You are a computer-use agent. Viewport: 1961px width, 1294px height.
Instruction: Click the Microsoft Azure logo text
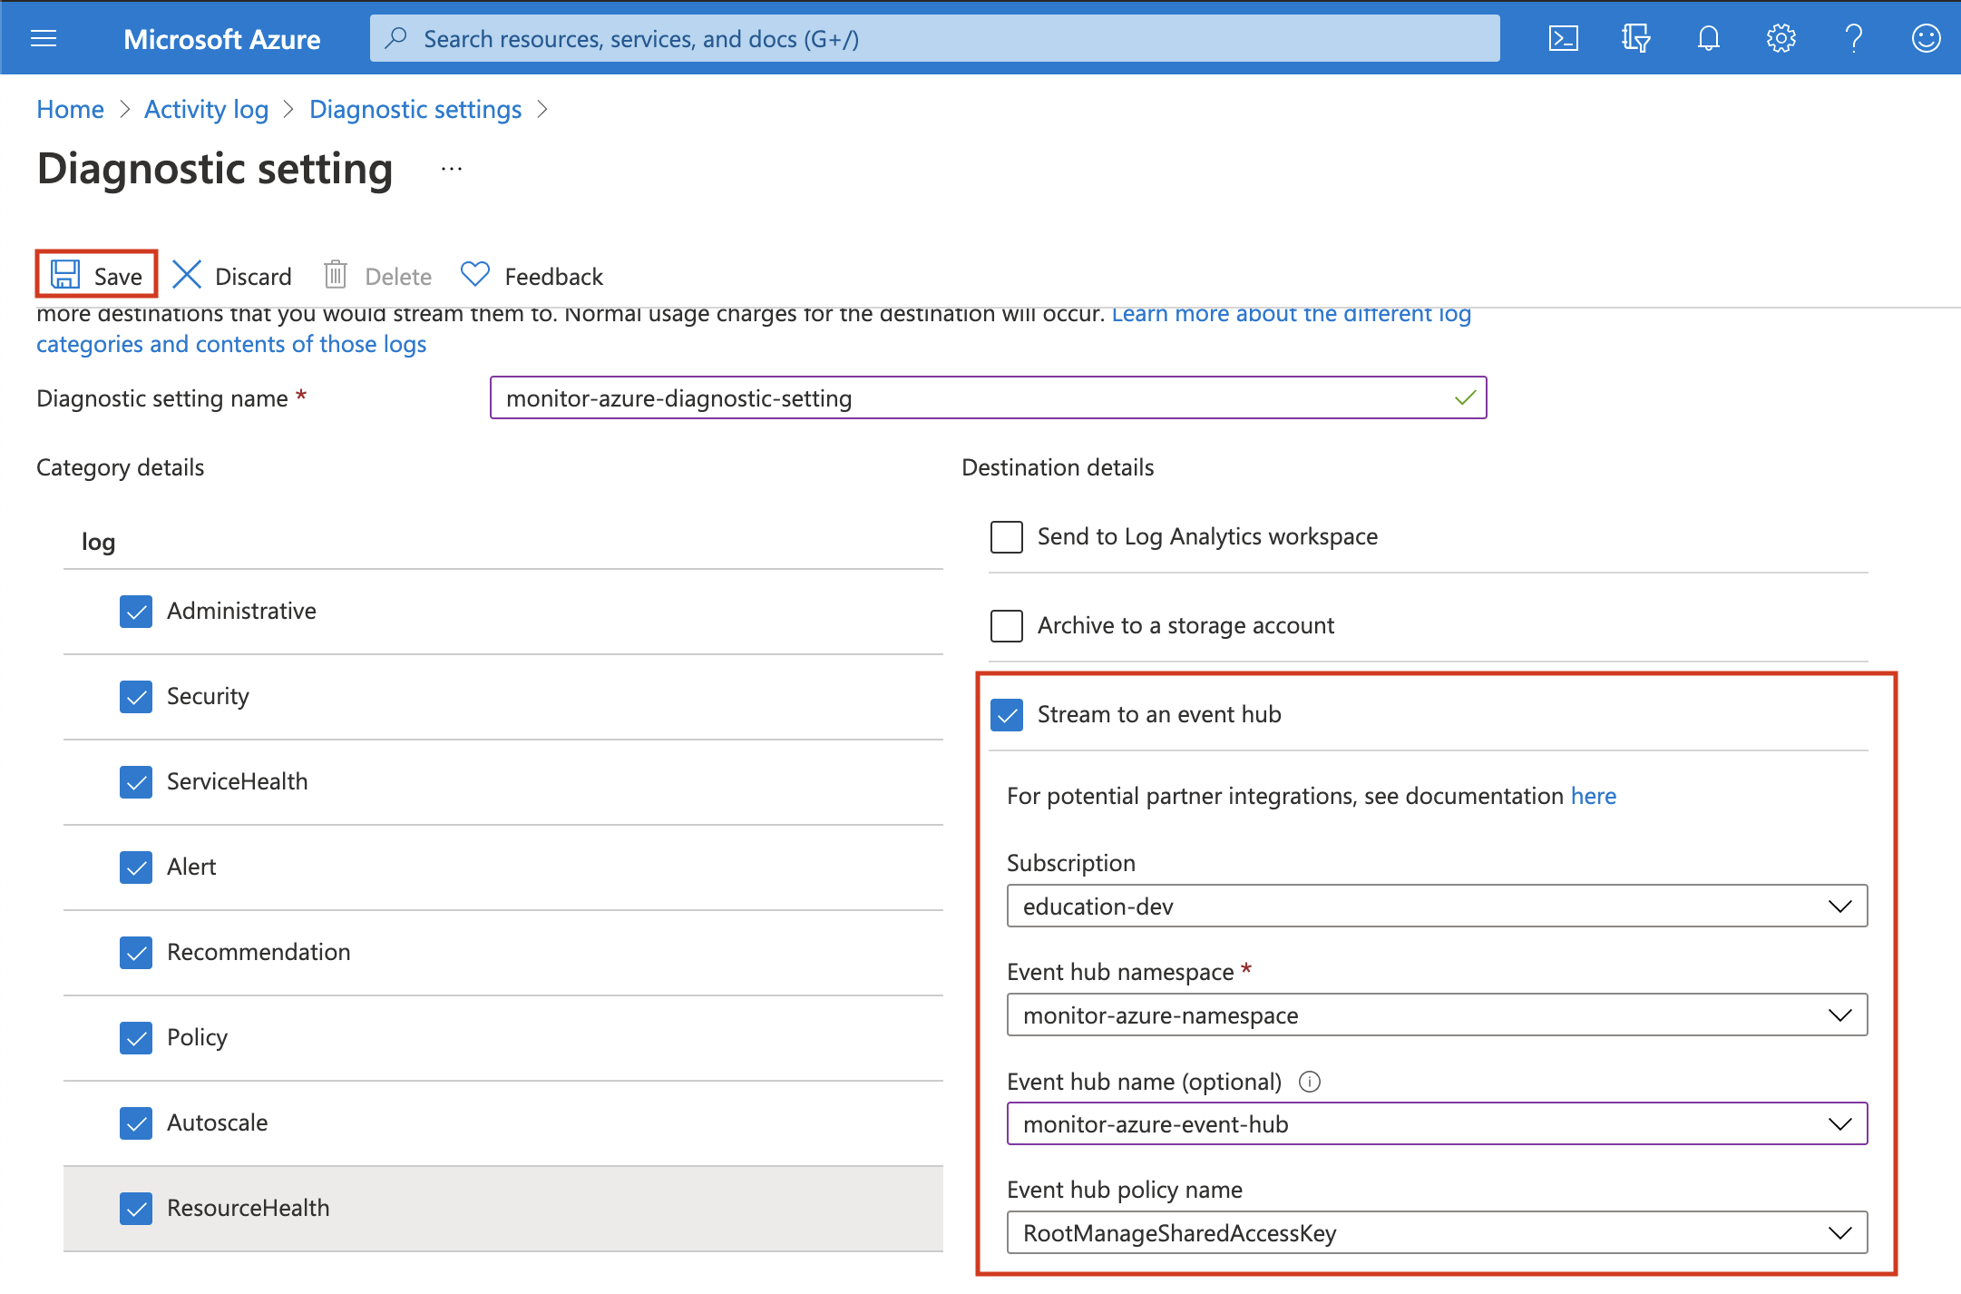click(x=221, y=39)
